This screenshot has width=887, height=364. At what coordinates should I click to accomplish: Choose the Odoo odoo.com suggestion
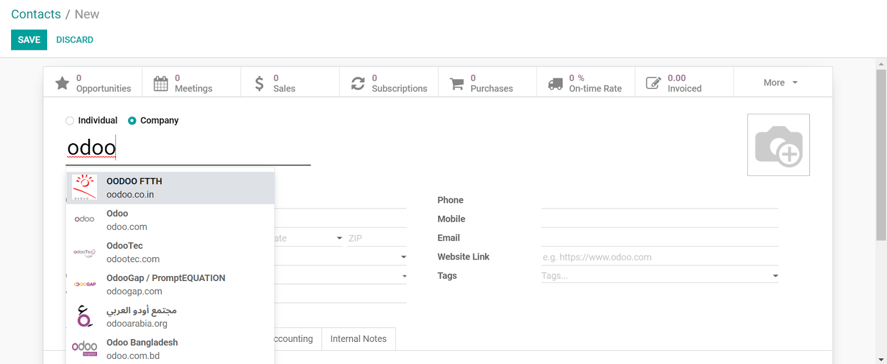click(x=170, y=220)
